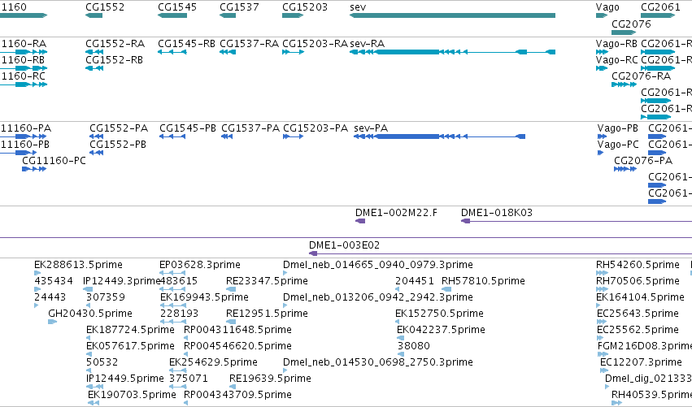Click the Dmel_neb_014665_0940_0979.3prime label
The image size is (692, 407).
point(378,265)
